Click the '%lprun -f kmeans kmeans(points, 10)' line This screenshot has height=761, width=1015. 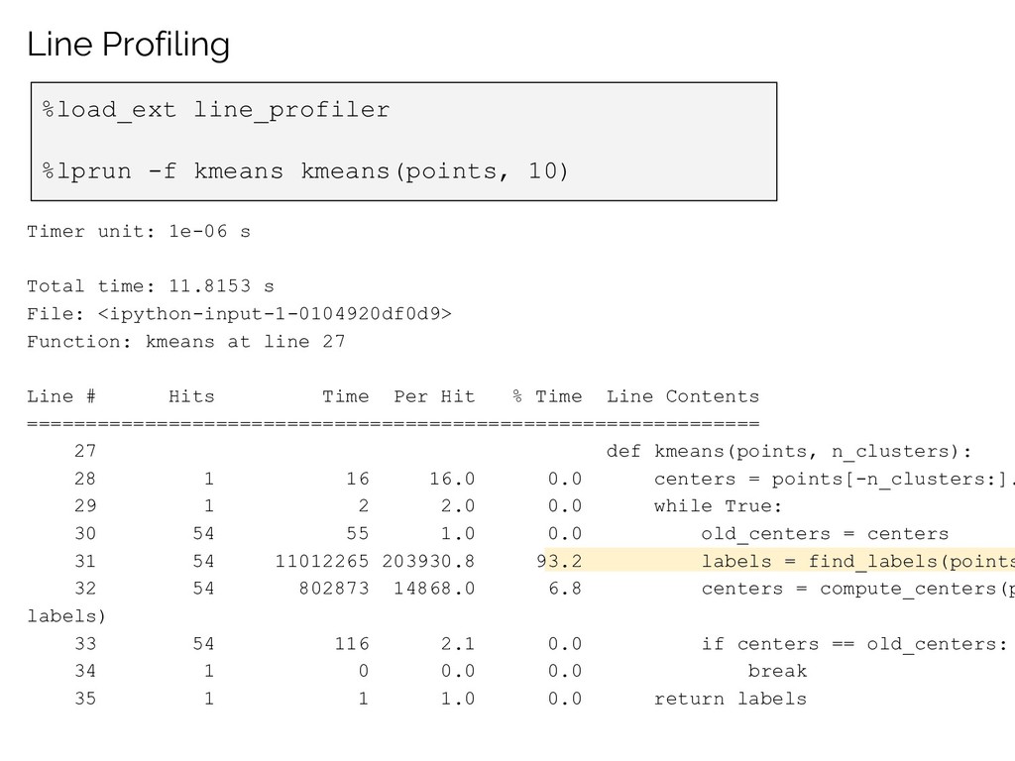(x=305, y=171)
